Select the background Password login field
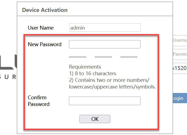The width and height of the screenshot is (187, 135). click(180, 54)
